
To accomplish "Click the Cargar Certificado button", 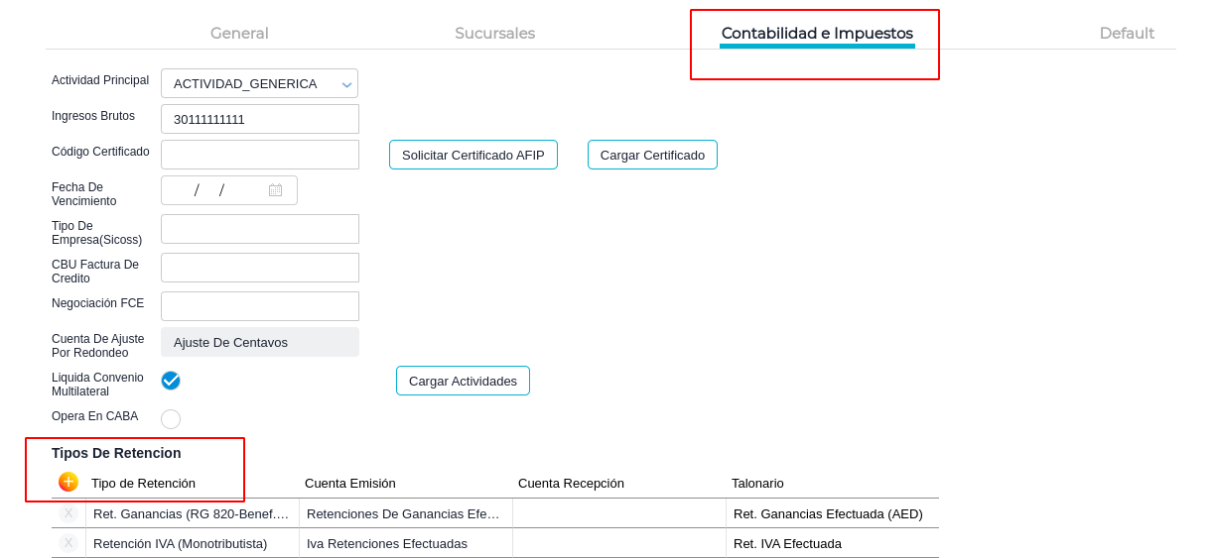I will [652, 155].
